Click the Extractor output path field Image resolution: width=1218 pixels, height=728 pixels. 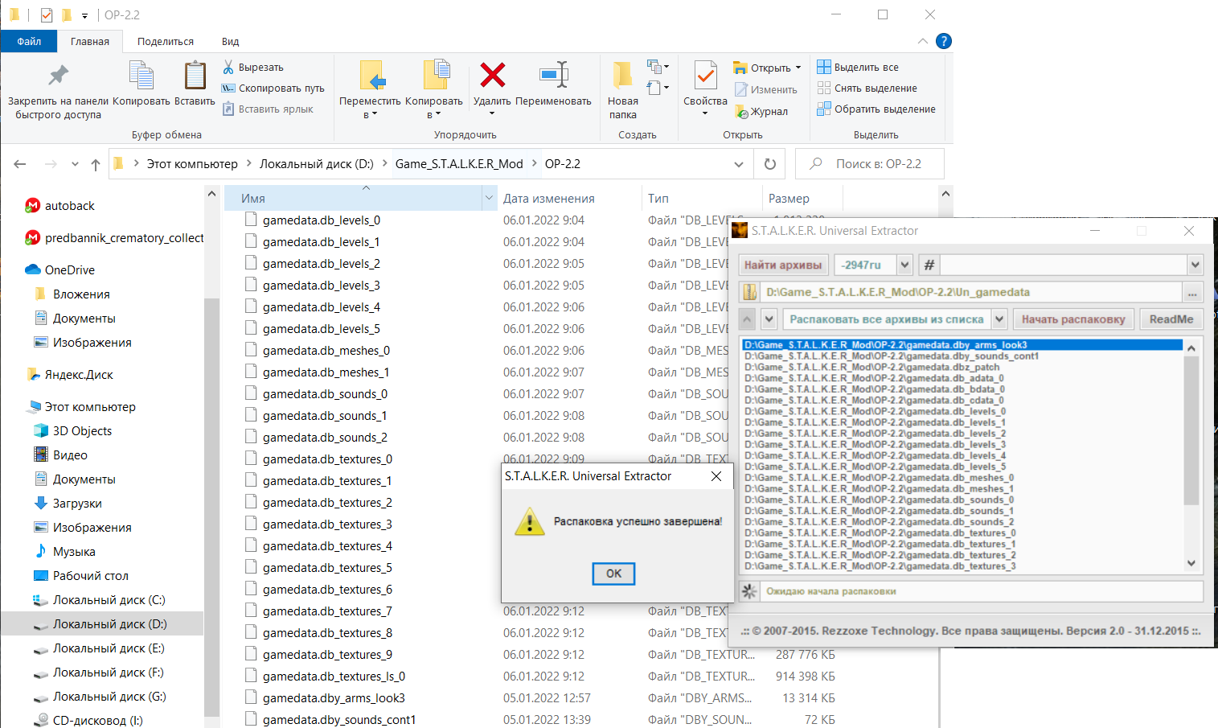click(x=970, y=292)
